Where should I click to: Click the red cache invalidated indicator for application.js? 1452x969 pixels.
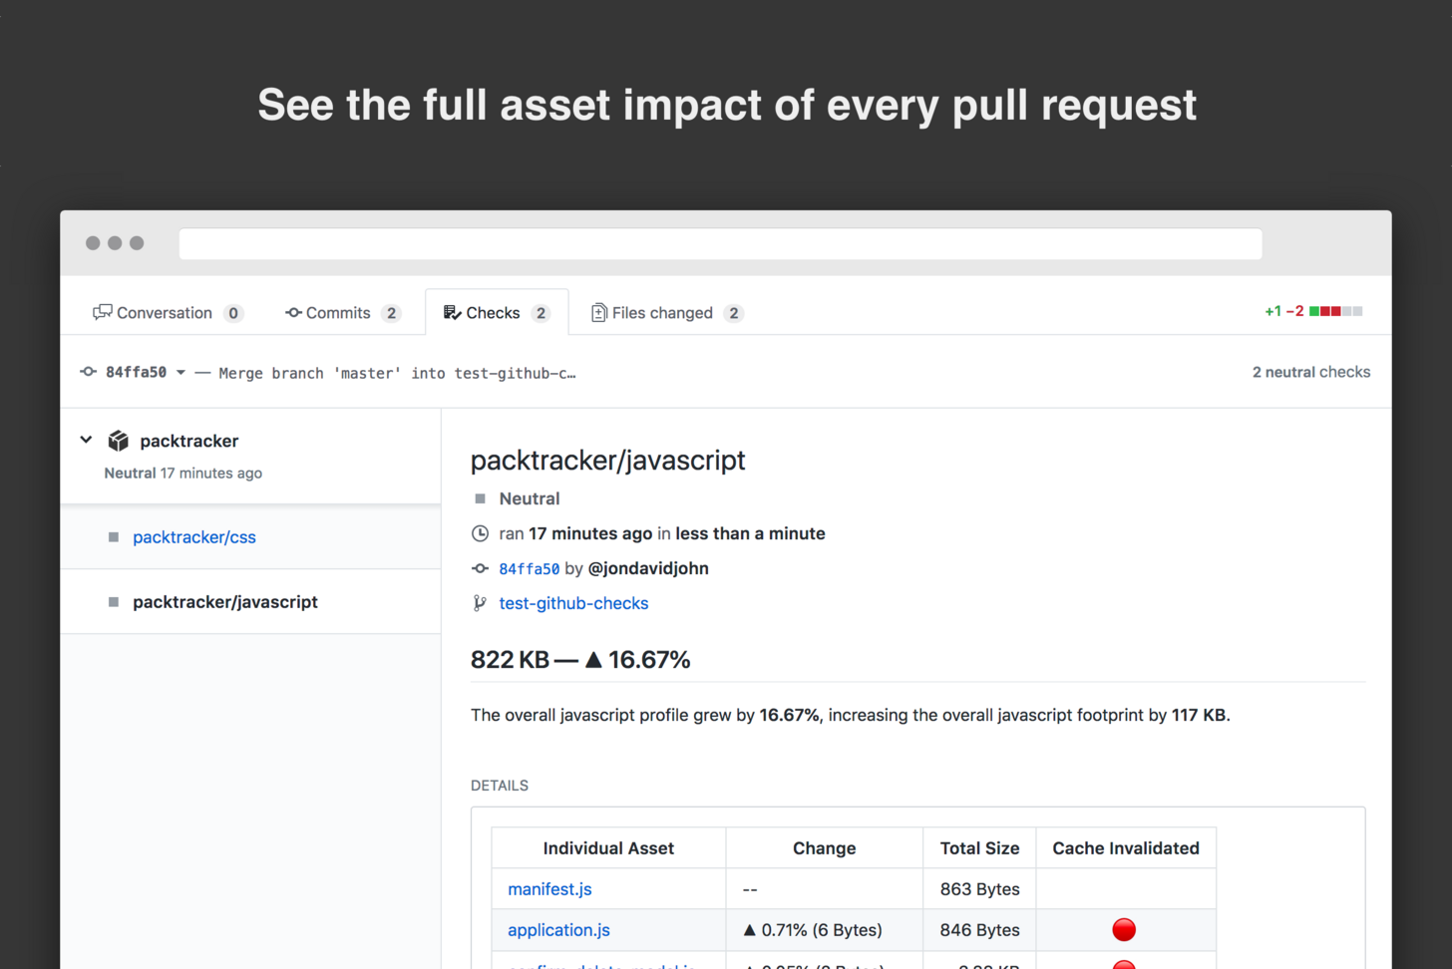click(x=1124, y=929)
